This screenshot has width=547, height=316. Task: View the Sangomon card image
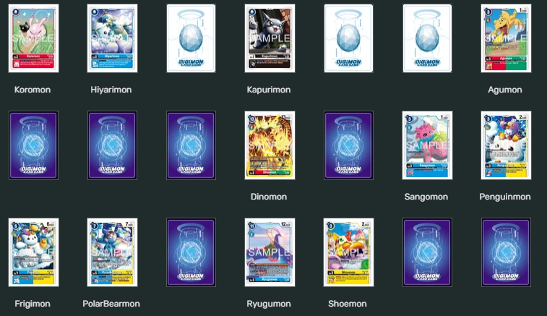tap(427, 145)
